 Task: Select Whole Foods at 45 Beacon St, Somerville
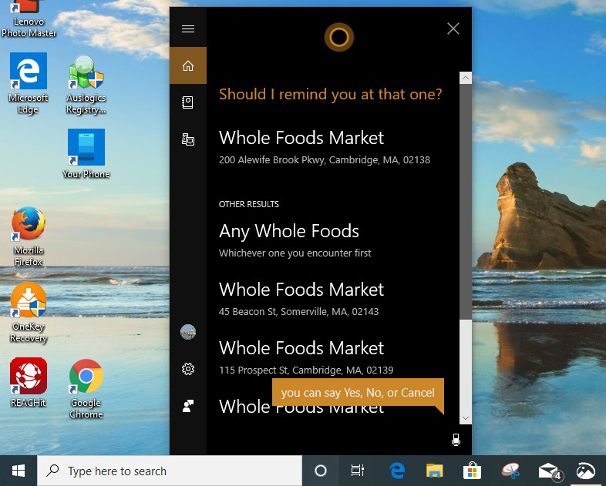click(301, 299)
